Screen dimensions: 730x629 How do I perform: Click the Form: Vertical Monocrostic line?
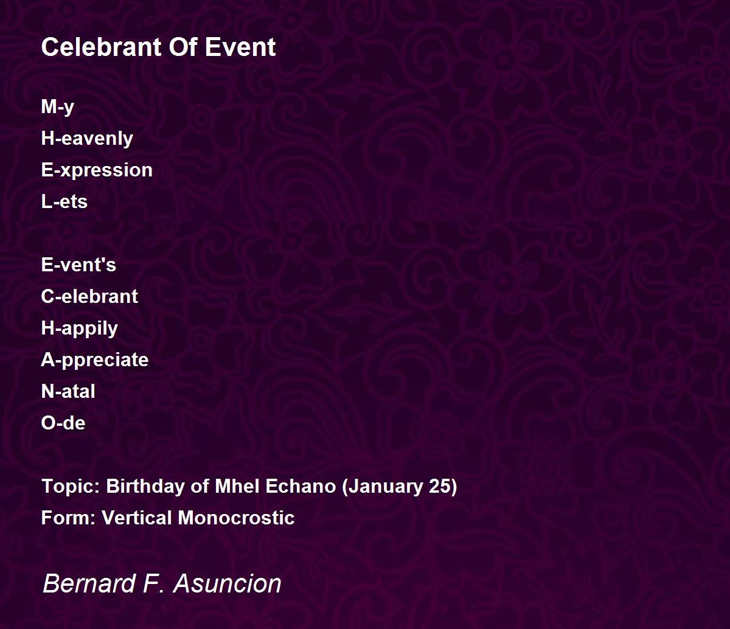coord(168,518)
